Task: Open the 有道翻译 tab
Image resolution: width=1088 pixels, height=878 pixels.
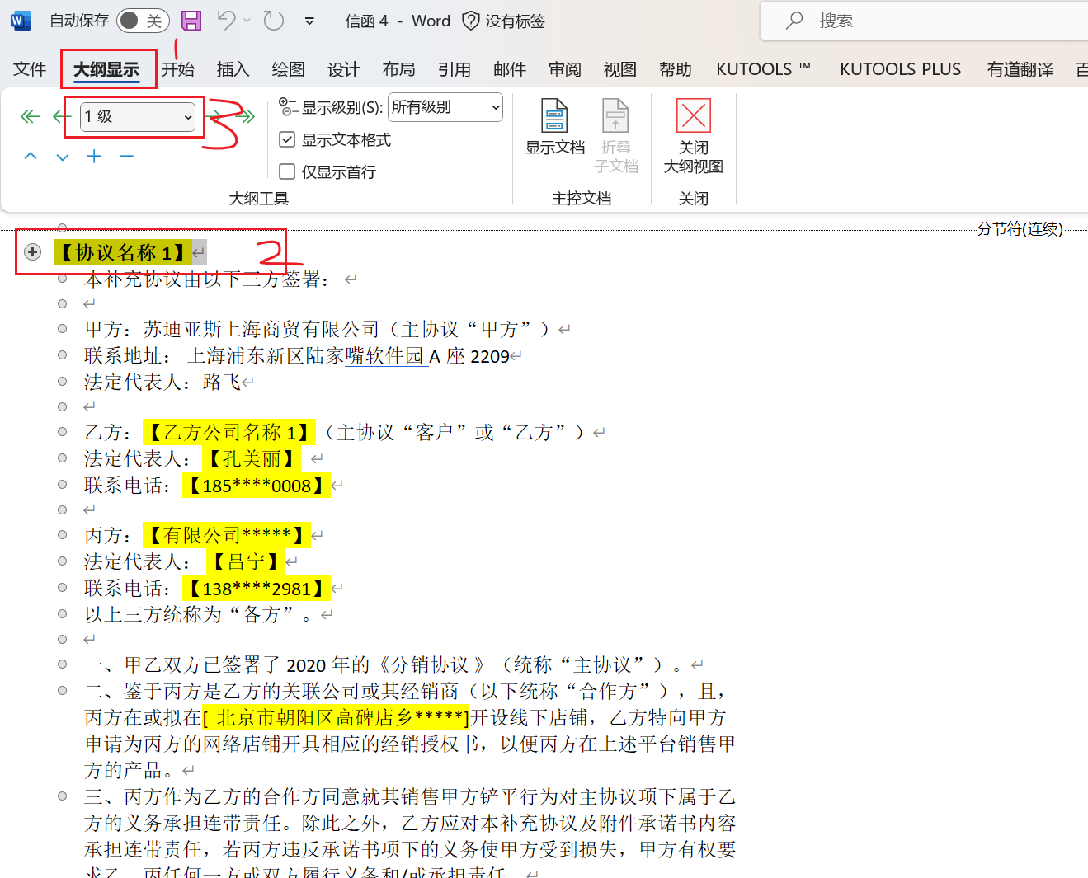Action: pyautogui.click(x=1020, y=69)
